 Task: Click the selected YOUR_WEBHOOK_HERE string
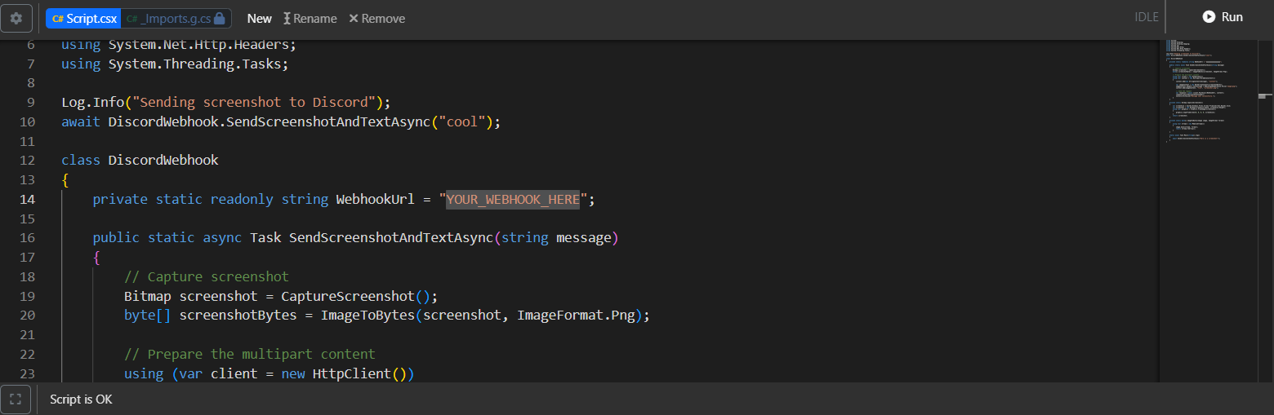coord(512,199)
